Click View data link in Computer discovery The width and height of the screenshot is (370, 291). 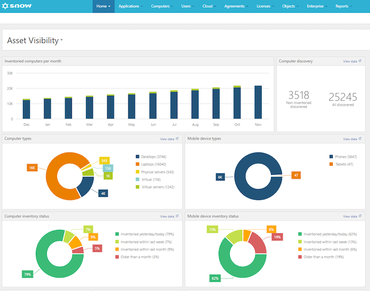[x=349, y=62]
